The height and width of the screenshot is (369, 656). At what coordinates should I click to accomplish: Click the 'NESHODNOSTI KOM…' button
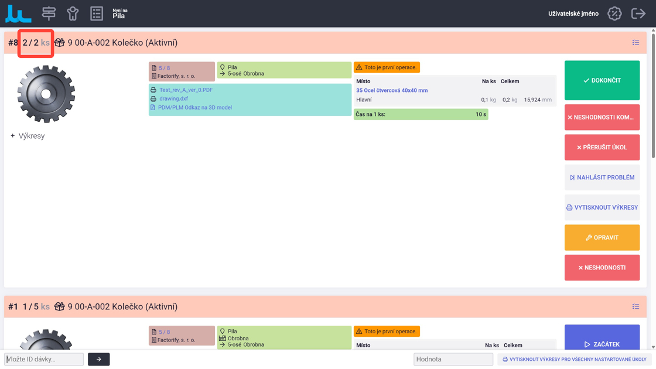(602, 117)
